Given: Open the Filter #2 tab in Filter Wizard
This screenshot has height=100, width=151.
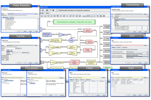Looking at the screenshot, I should coord(77,80).
